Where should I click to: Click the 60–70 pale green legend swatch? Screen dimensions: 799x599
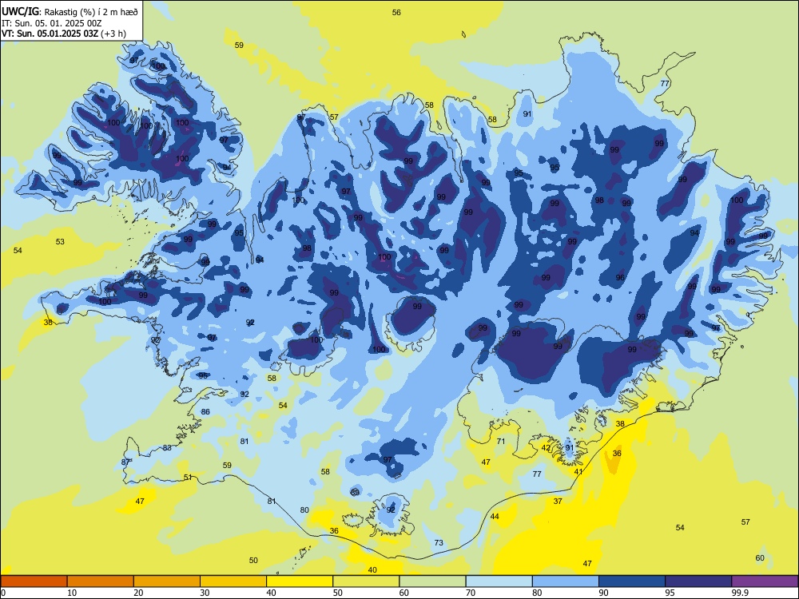tap(432, 581)
